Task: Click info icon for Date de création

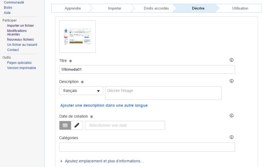Action: click(x=231, y=115)
